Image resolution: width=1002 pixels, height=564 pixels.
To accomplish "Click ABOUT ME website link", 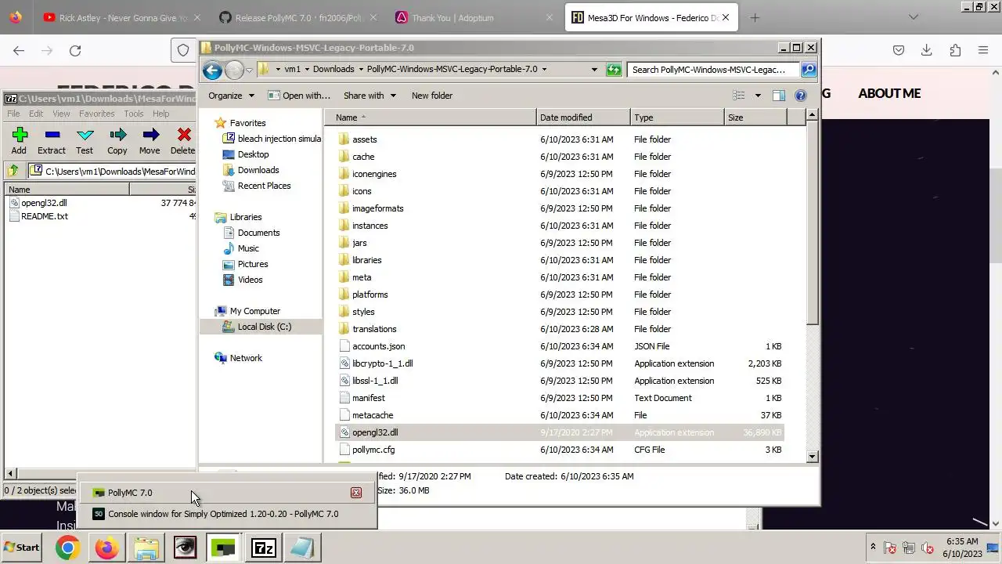I will click(889, 93).
